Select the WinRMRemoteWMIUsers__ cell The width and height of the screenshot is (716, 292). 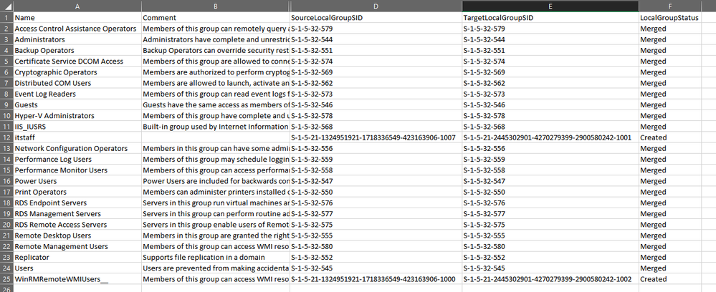coord(77,279)
